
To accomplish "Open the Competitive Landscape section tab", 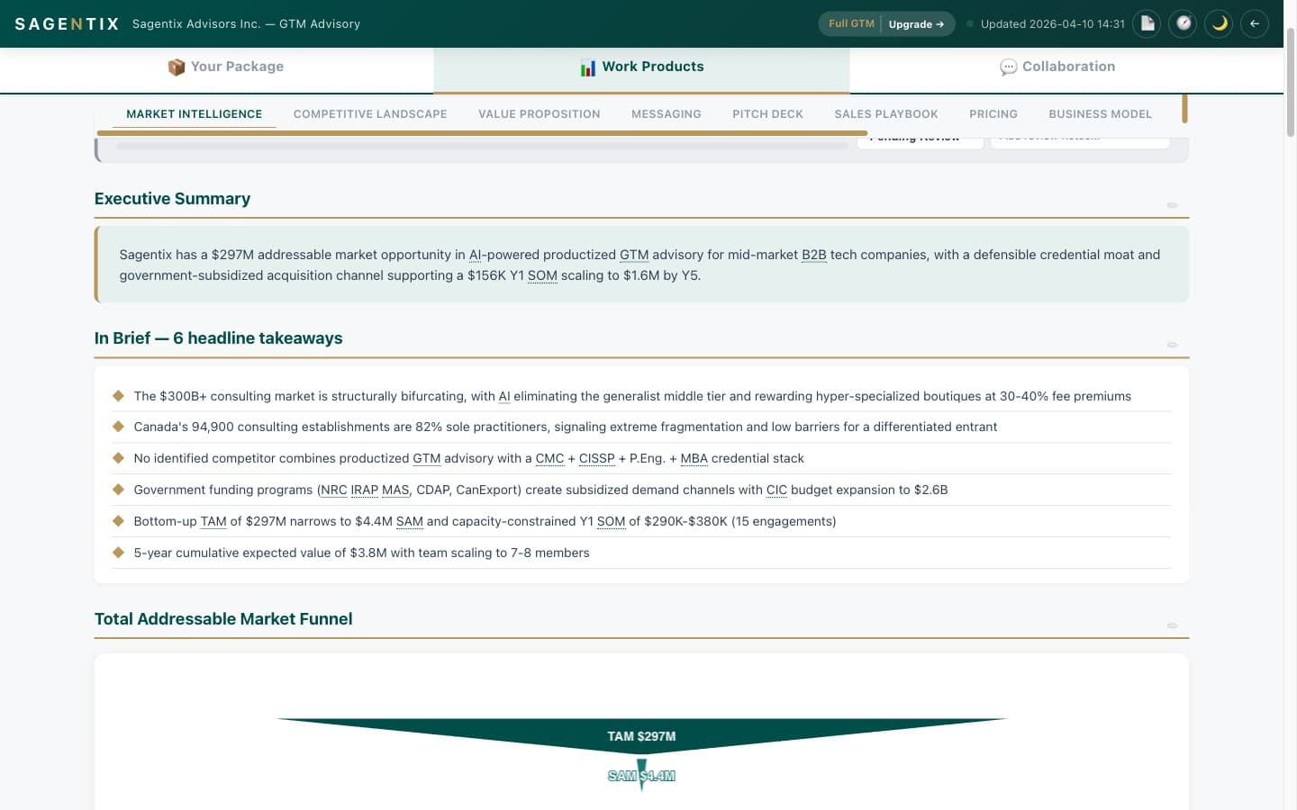I will coord(370,114).
